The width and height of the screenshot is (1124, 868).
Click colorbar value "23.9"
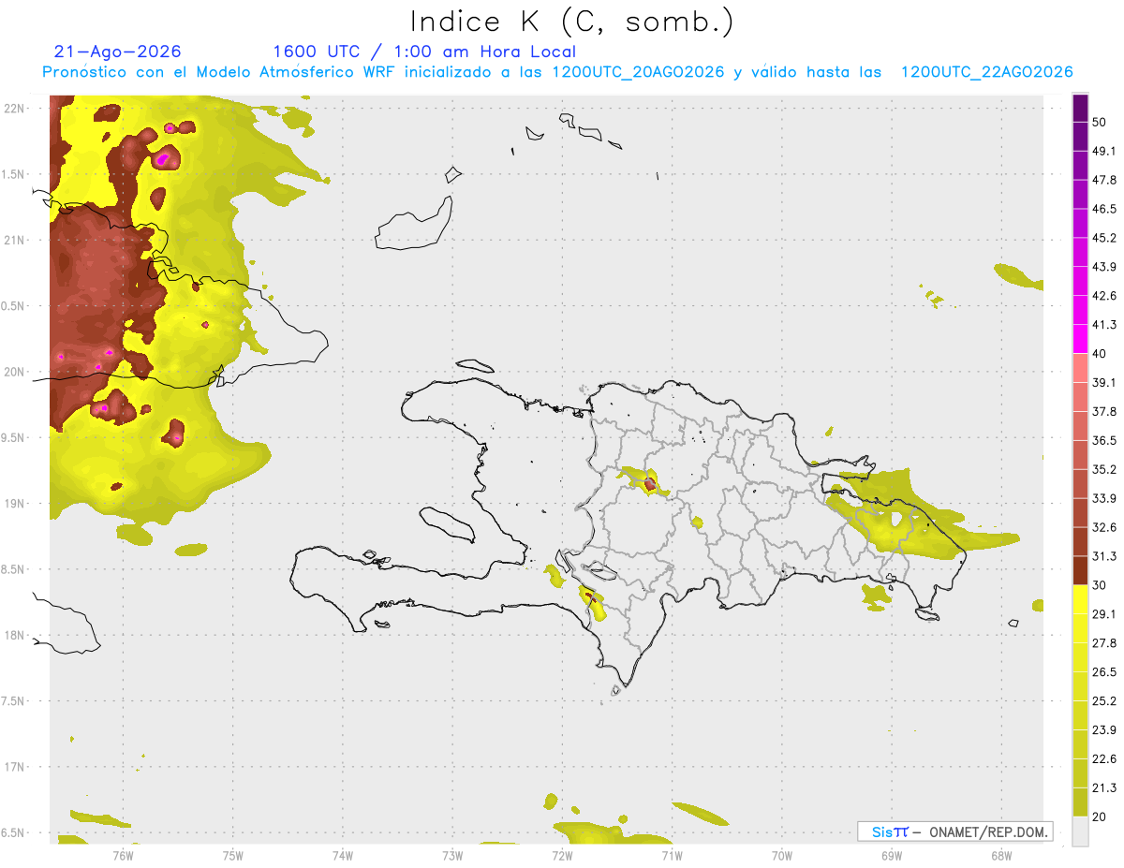tap(1104, 730)
